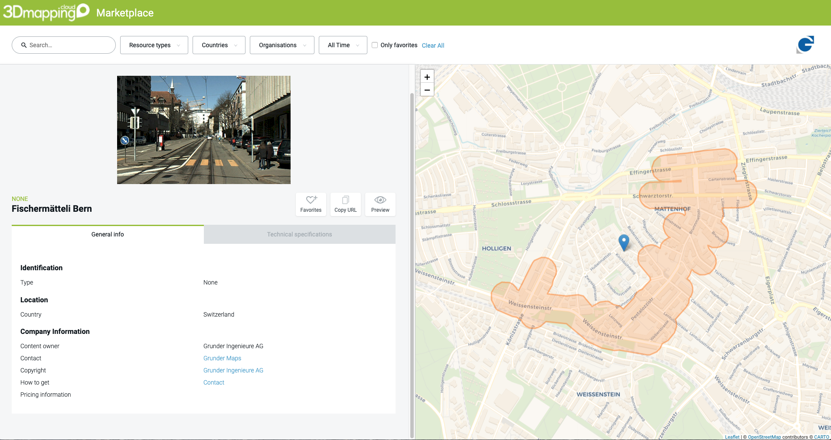Screen dimensions: 831x440
Task: Click HOLLIGEN district label on map
Action: tap(497, 249)
